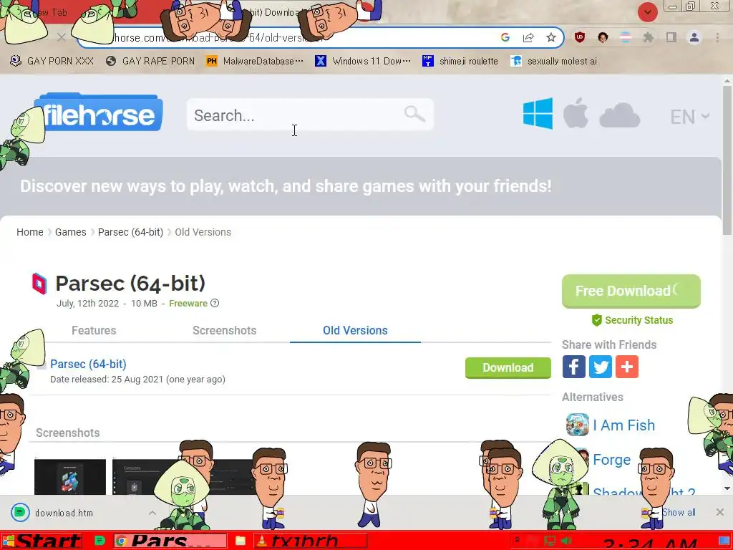
Task: Open the Security Status link
Action: coord(639,320)
